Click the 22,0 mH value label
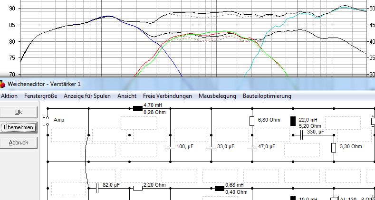375x200 pixels. 308,120
